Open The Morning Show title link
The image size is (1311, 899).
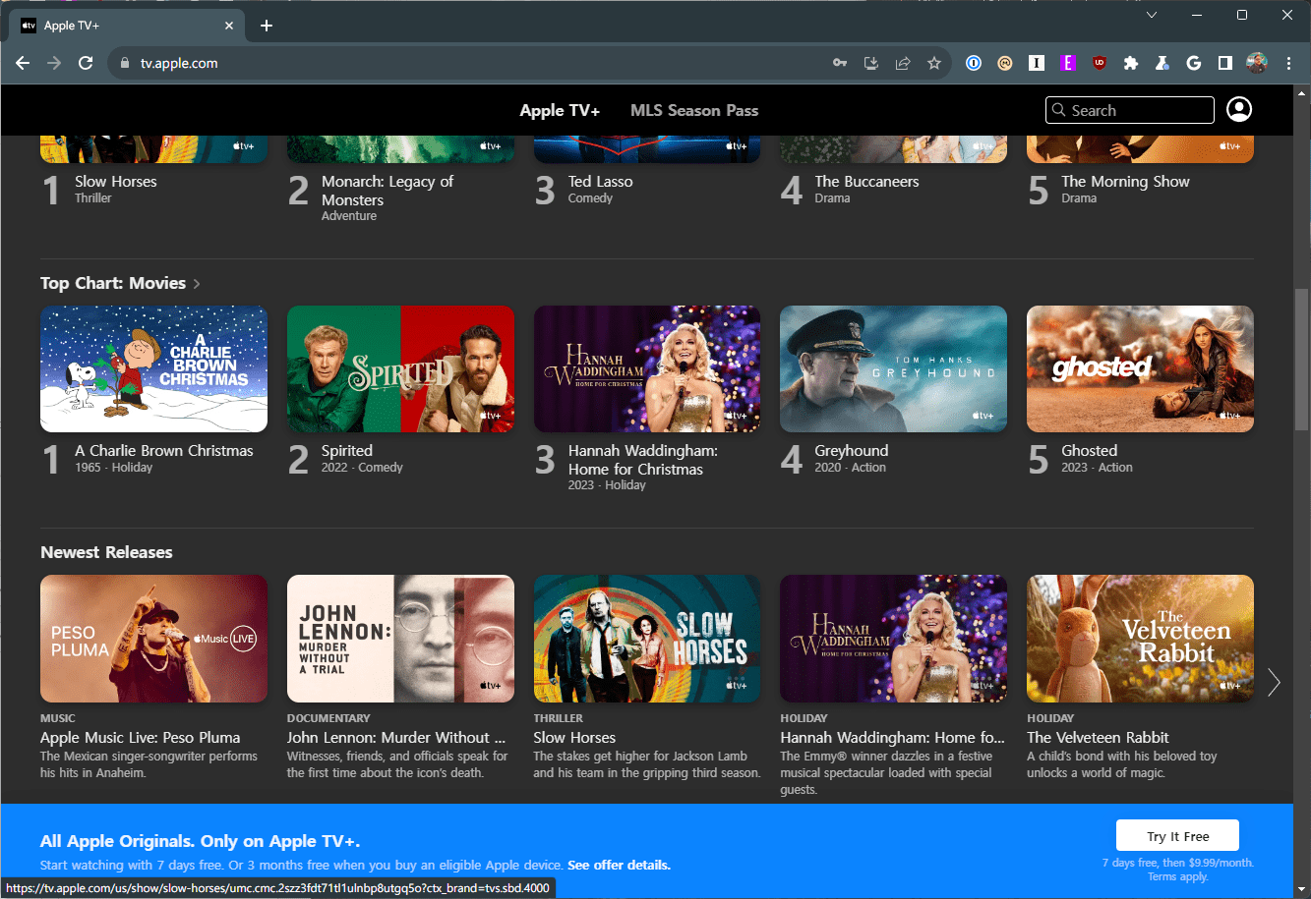[x=1125, y=181]
